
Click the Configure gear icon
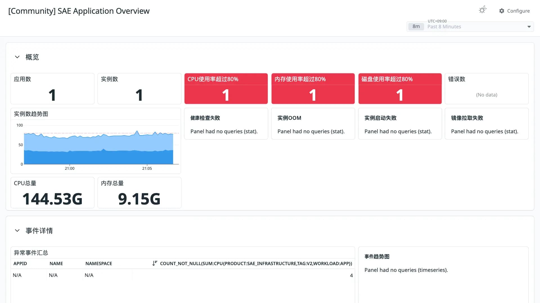[x=501, y=11]
